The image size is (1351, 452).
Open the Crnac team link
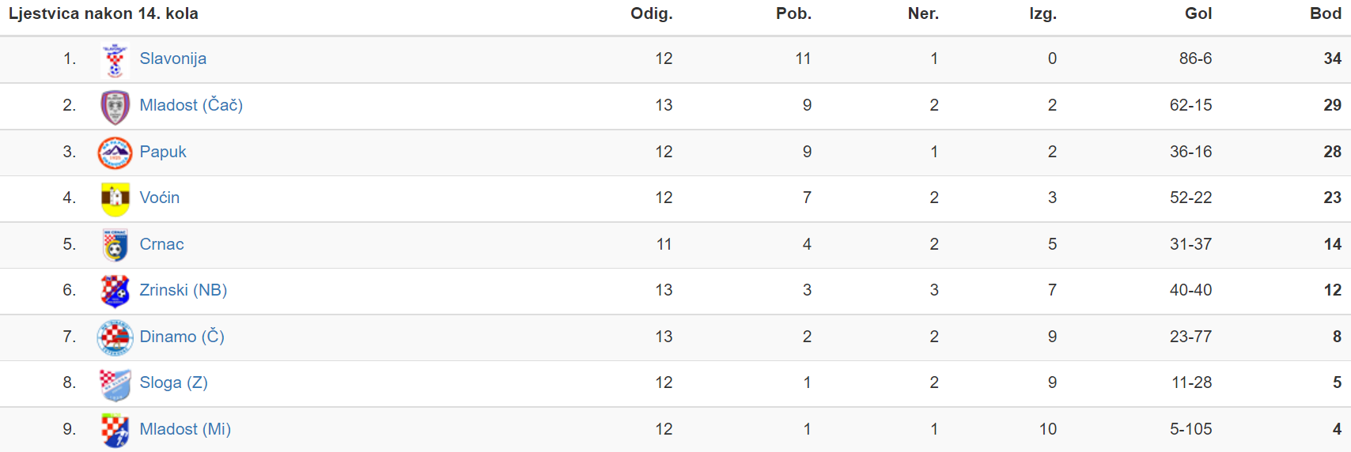(x=162, y=244)
